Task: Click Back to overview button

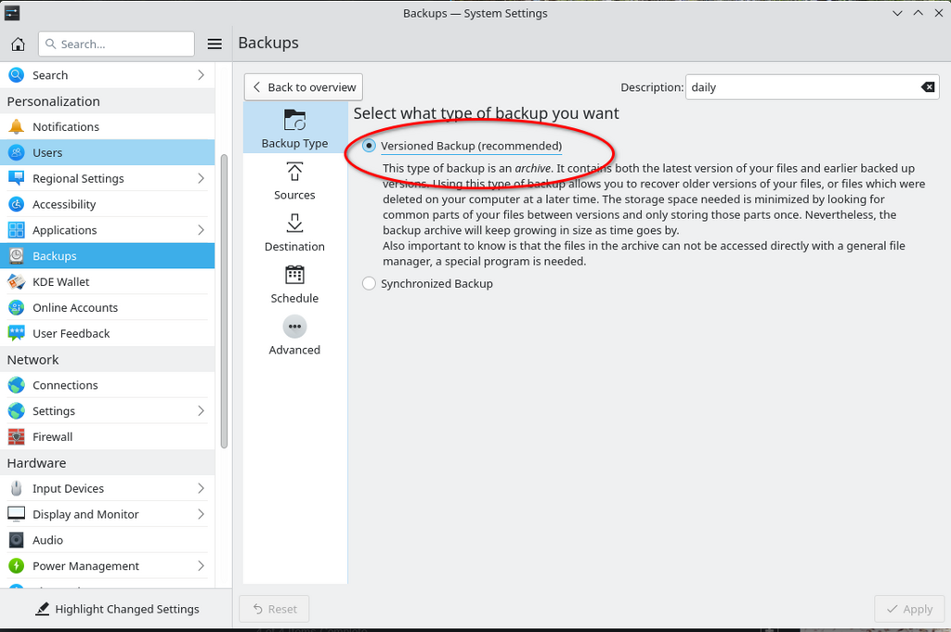Action: pos(304,87)
